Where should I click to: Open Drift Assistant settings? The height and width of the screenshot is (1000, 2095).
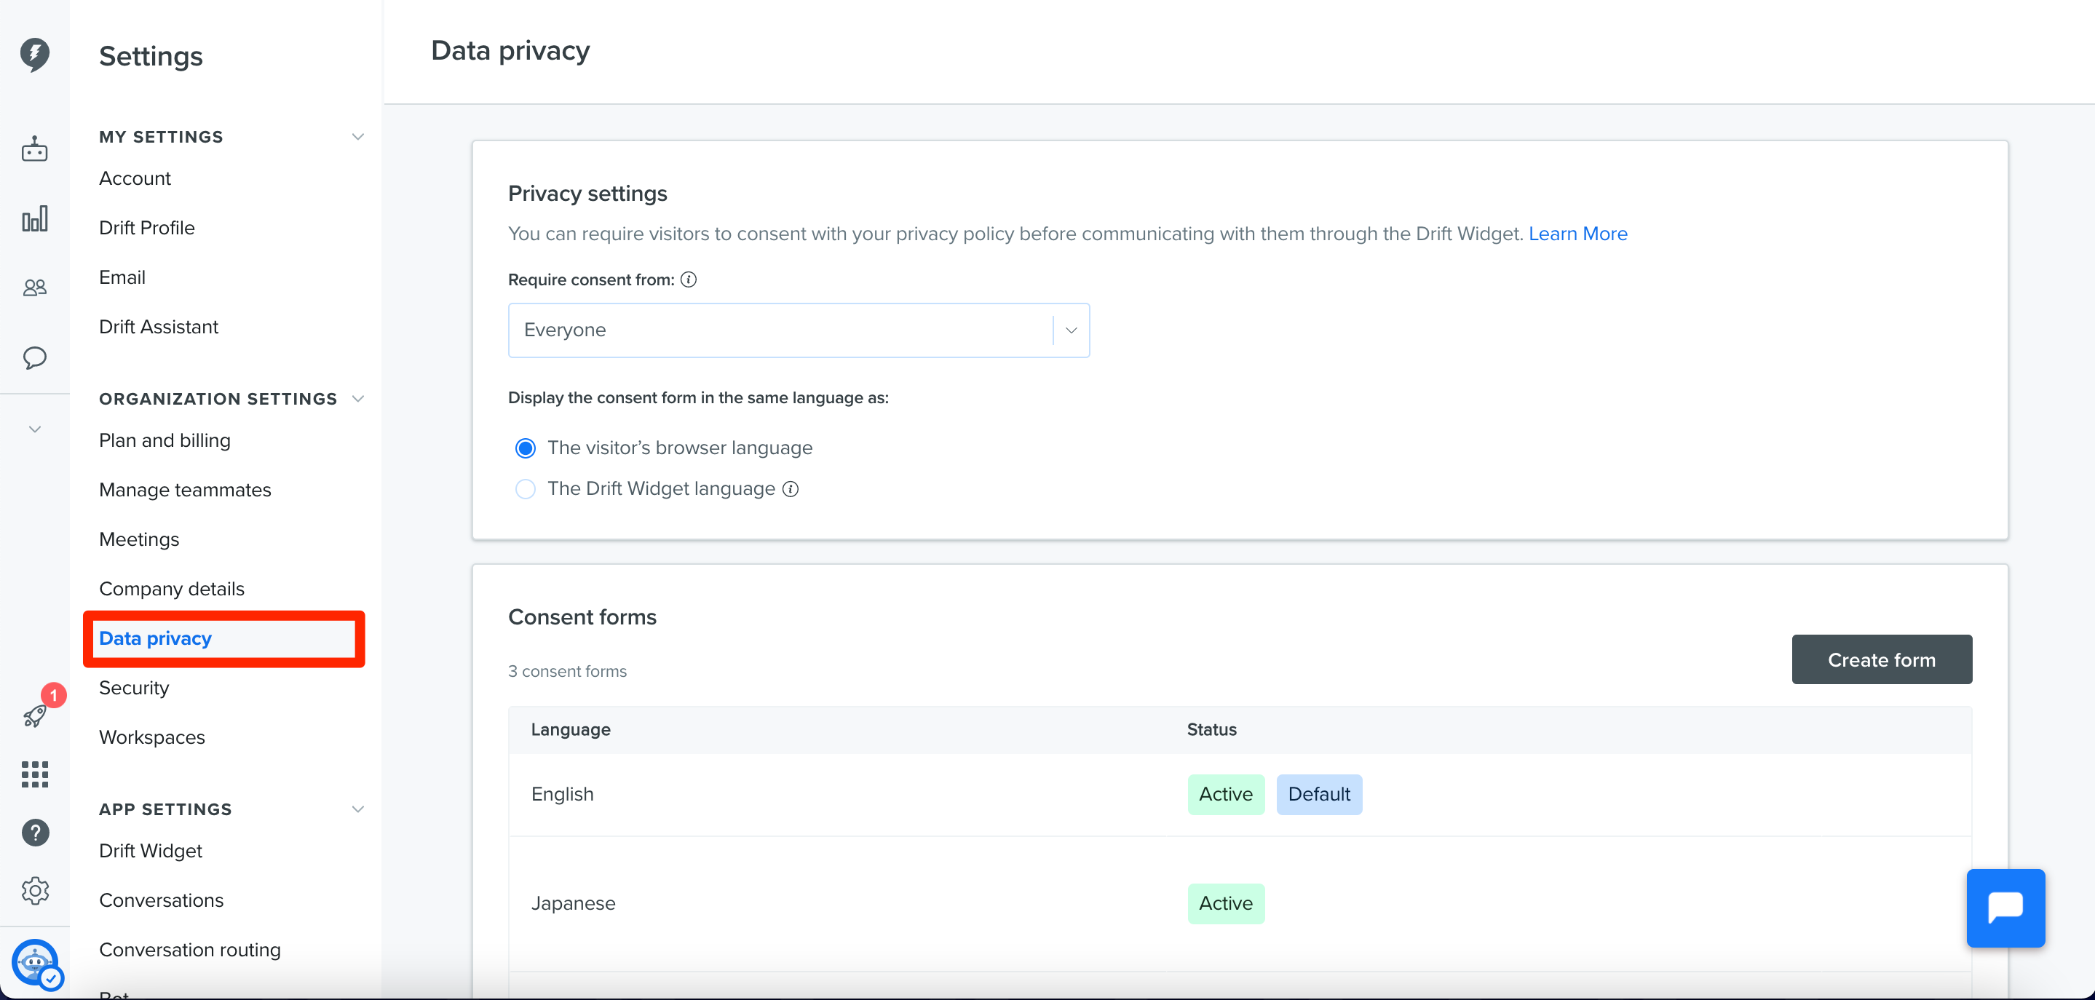(x=159, y=327)
